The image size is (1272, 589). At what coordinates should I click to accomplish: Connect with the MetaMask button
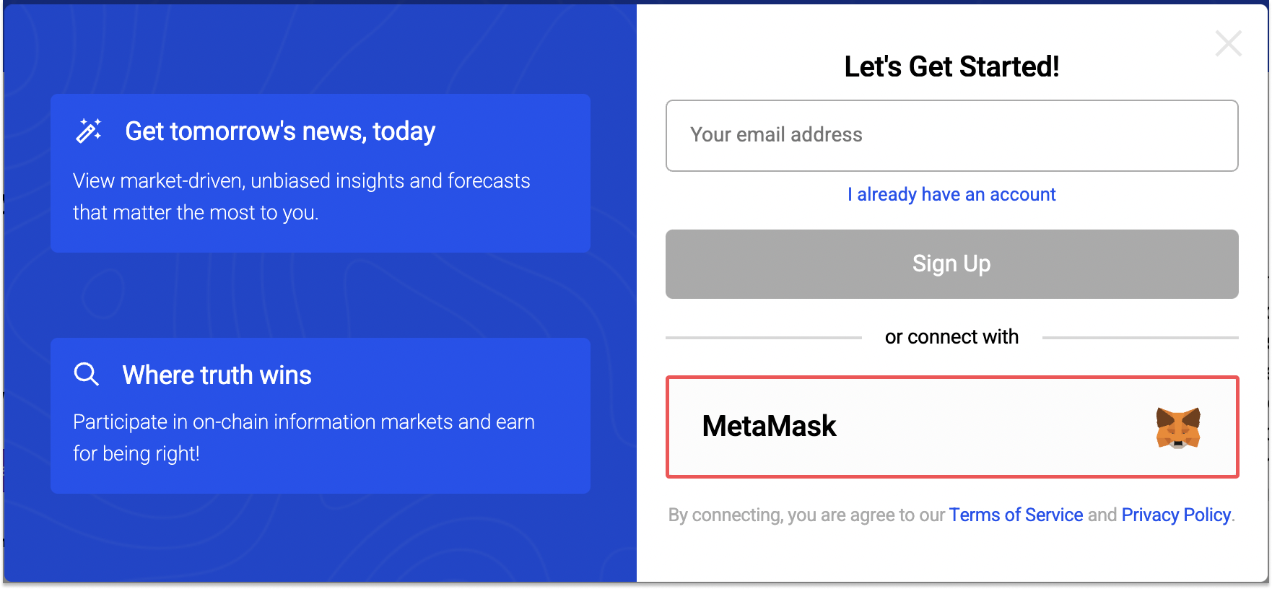(951, 427)
